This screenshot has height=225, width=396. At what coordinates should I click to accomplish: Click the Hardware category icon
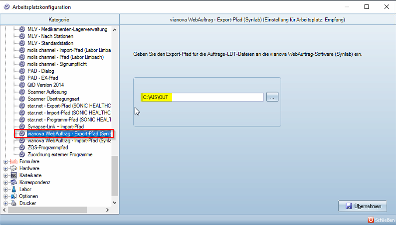pyautogui.click(x=14, y=169)
